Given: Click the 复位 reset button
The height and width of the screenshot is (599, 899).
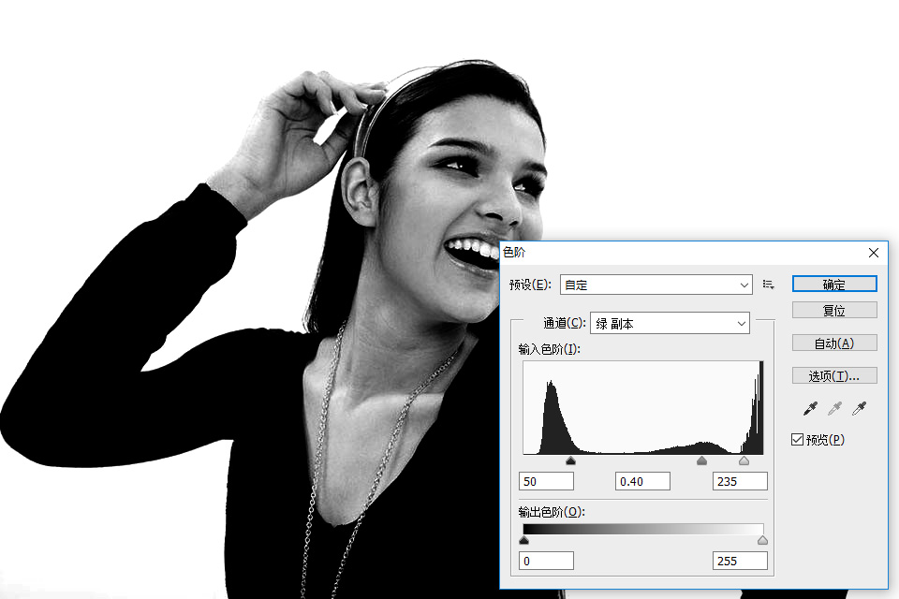Looking at the screenshot, I should [x=833, y=310].
